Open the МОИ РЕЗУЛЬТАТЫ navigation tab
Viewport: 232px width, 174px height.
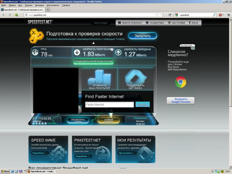[130, 23]
